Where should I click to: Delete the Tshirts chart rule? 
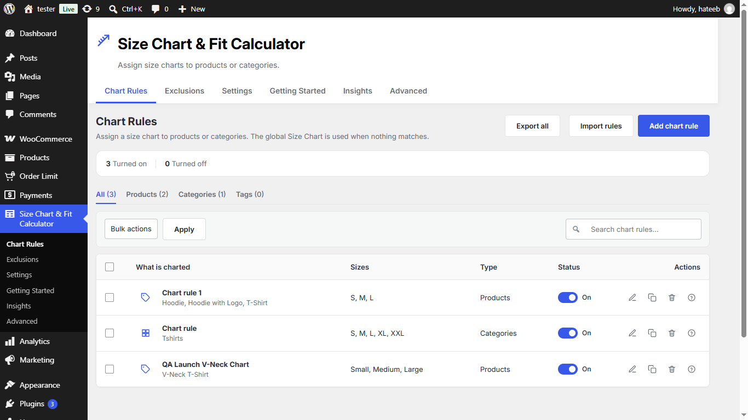pos(672,333)
